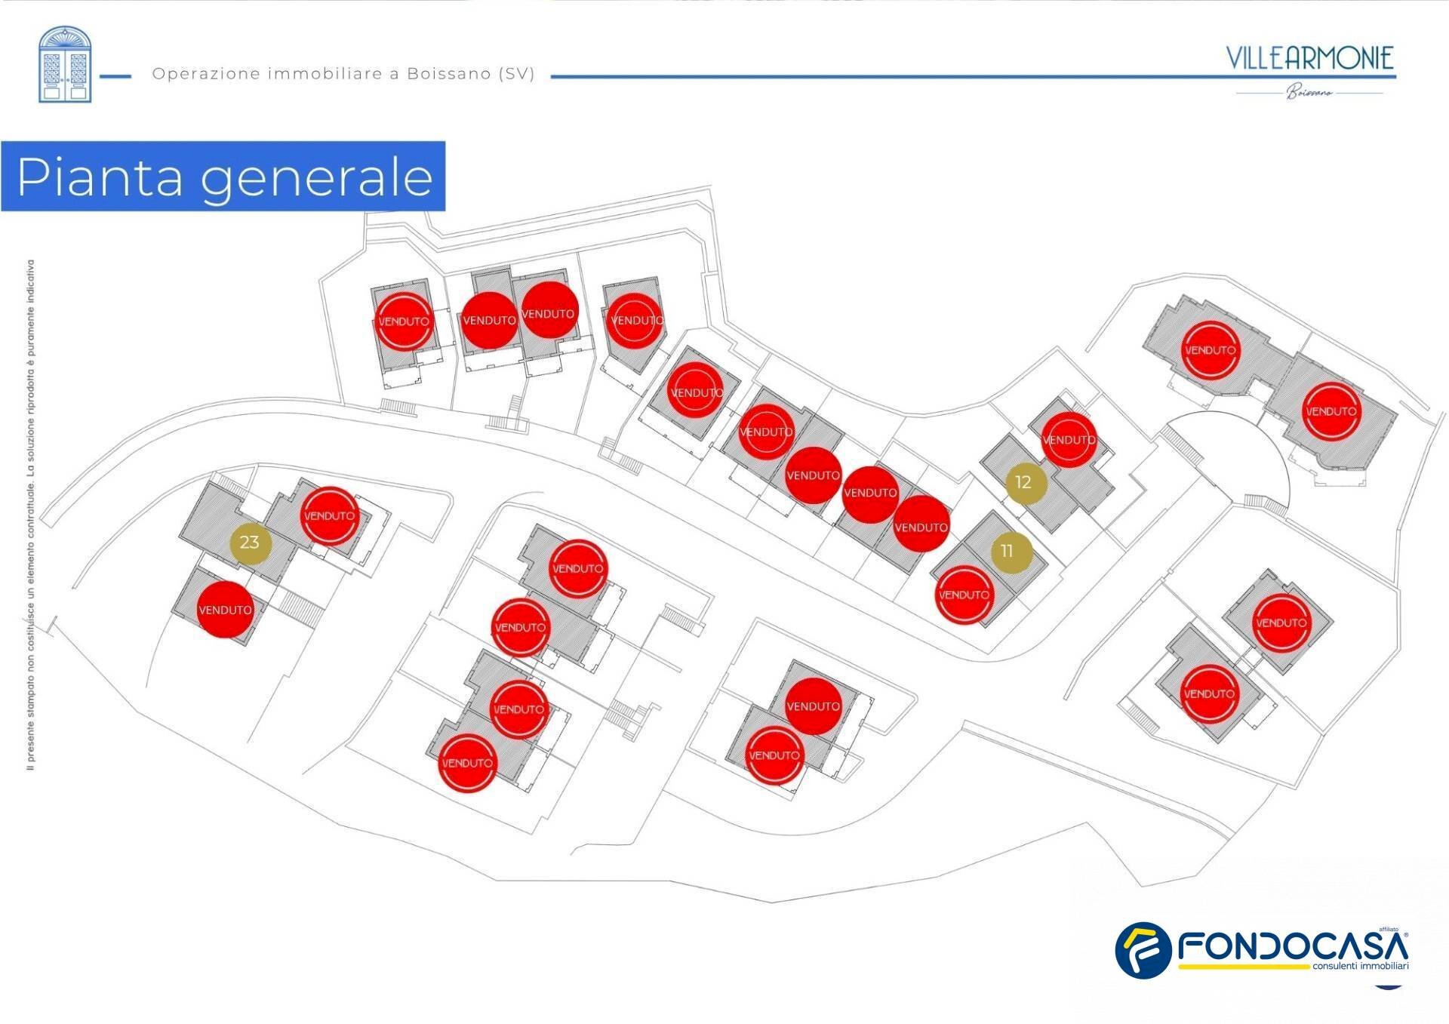Click the Pianta generale blue banner
Image resolution: width=1449 pixels, height=1024 pixels.
(223, 177)
